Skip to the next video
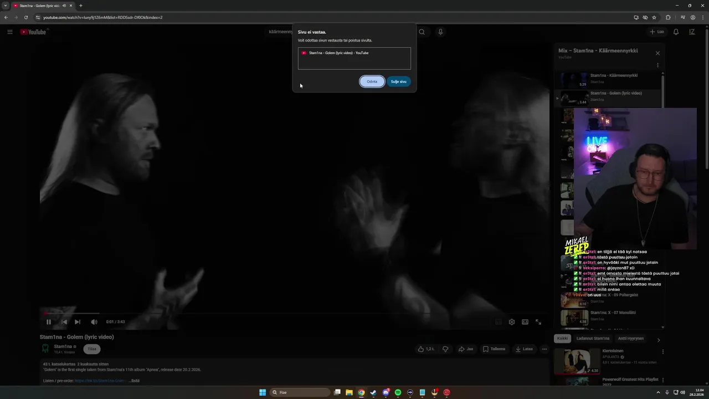Viewport: 709px width, 399px height. click(78, 322)
